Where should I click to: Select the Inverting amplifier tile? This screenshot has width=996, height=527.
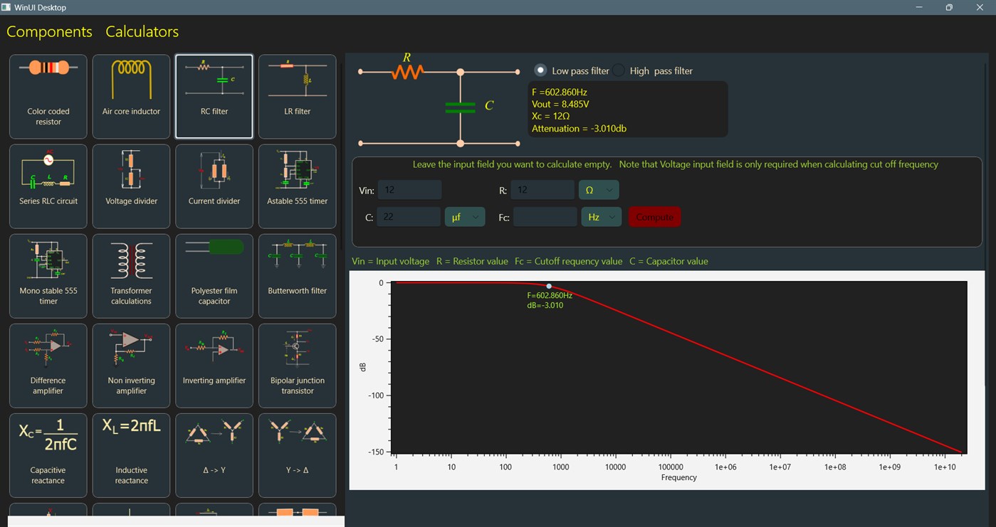214,366
